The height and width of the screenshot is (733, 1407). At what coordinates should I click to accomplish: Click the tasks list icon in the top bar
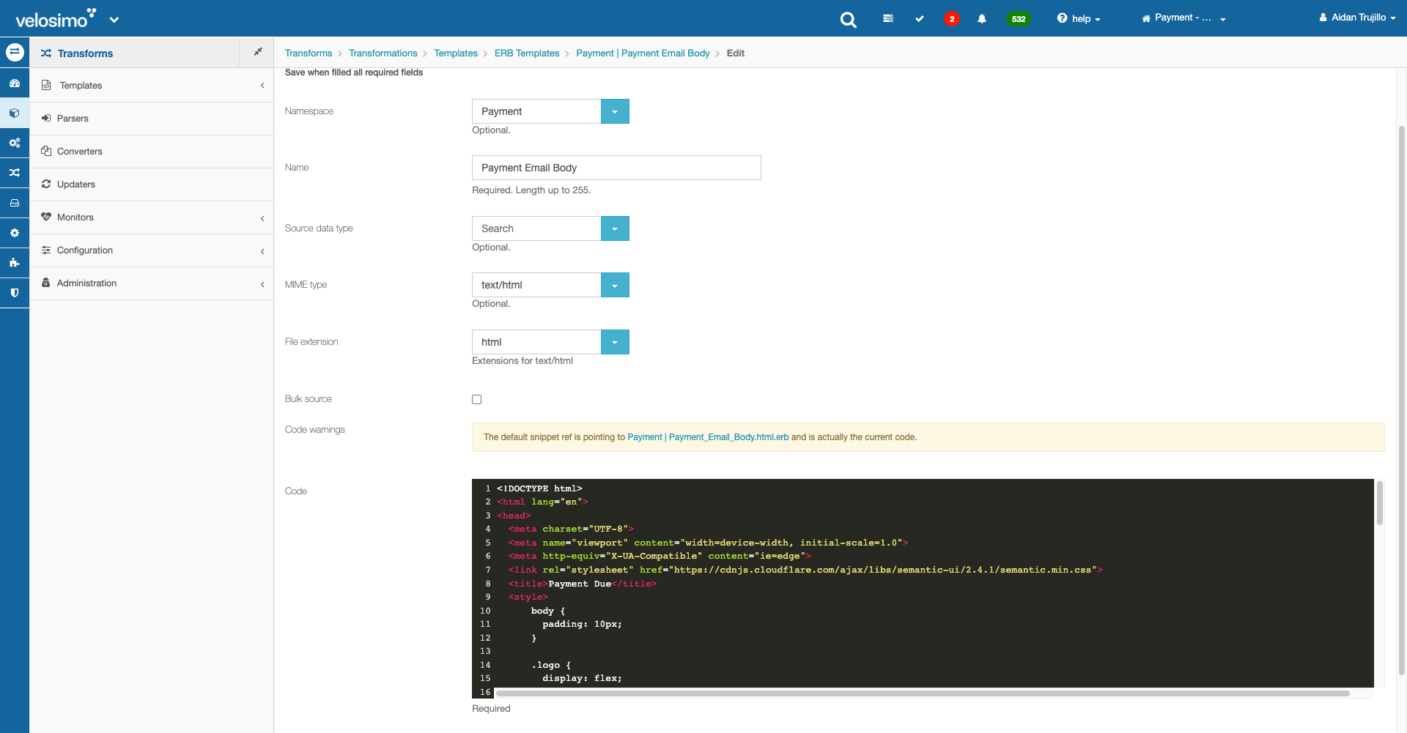[888, 18]
